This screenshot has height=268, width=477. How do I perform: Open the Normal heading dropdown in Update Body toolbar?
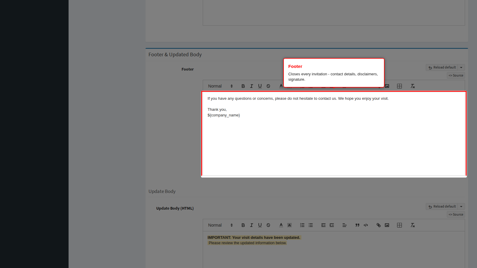coord(220,225)
